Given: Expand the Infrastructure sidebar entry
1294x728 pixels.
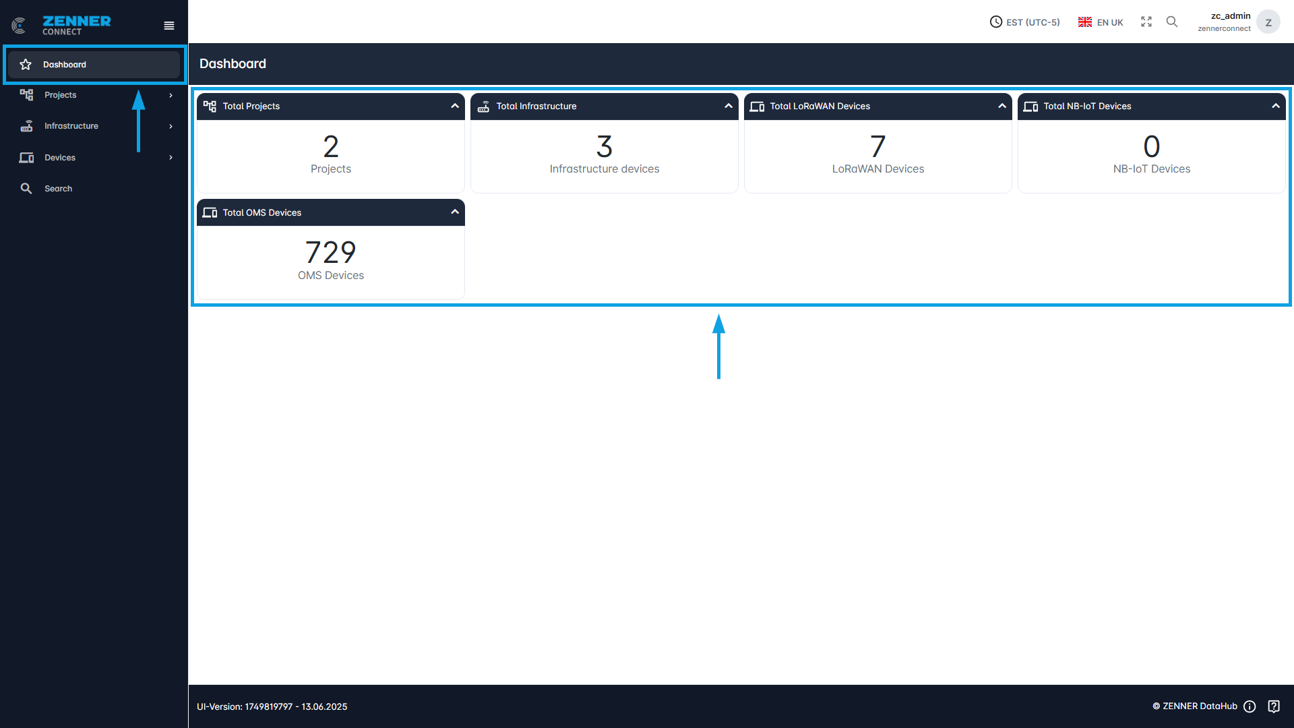Looking at the screenshot, I should [x=170, y=126].
